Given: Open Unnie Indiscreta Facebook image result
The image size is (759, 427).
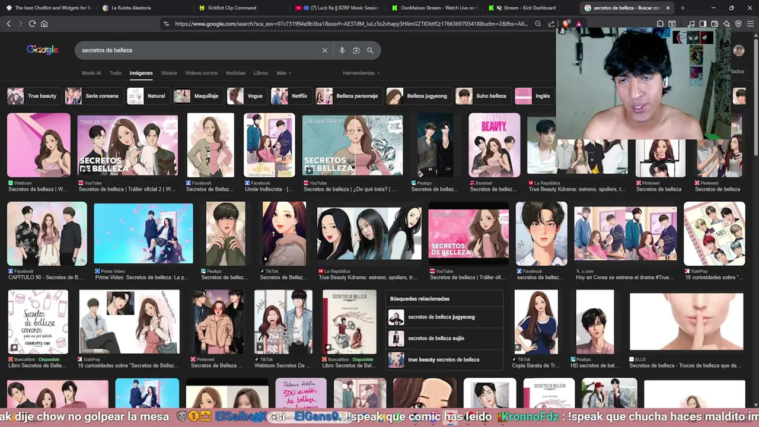Looking at the screenshot, I should pyautogui.click(x=269, y=145).
